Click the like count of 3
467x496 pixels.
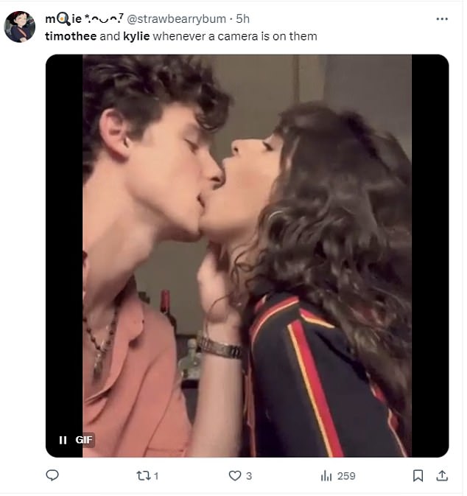click(x=249, y=476)
